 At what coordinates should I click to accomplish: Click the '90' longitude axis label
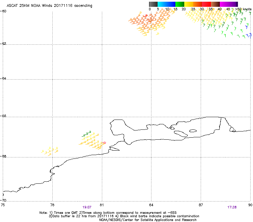(250, 205)
